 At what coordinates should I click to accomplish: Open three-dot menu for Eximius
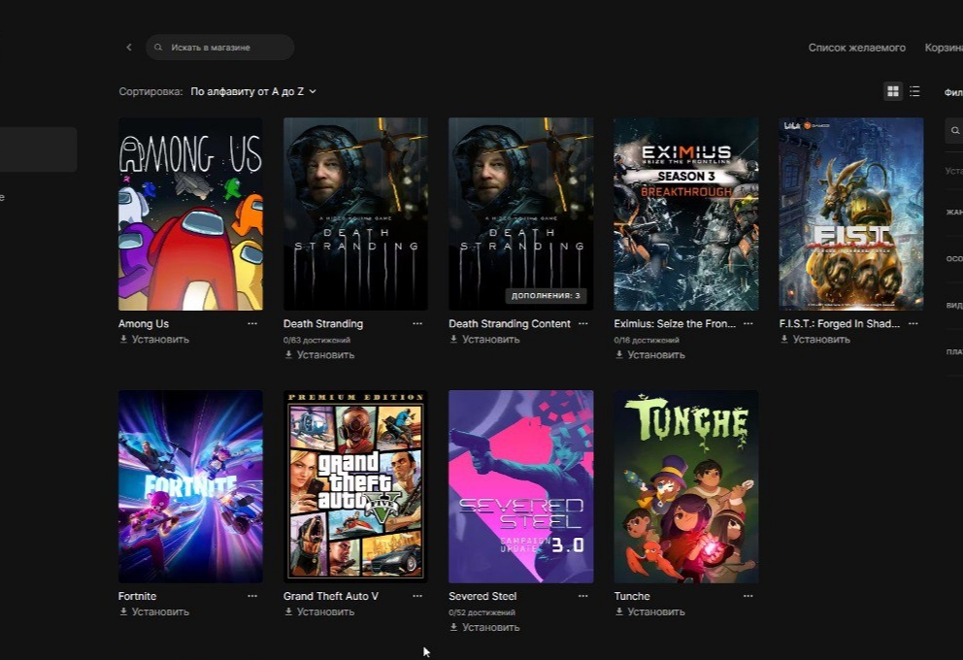[x=748, y=323]
